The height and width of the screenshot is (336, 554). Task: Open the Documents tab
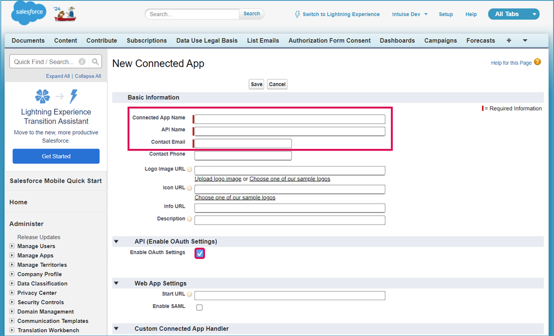point(28,41)
